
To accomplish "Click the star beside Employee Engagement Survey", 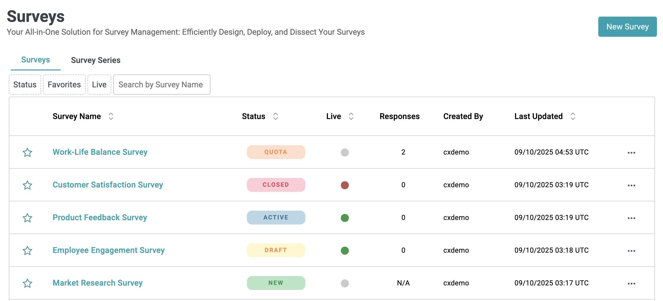I will (x=27, y=250).
